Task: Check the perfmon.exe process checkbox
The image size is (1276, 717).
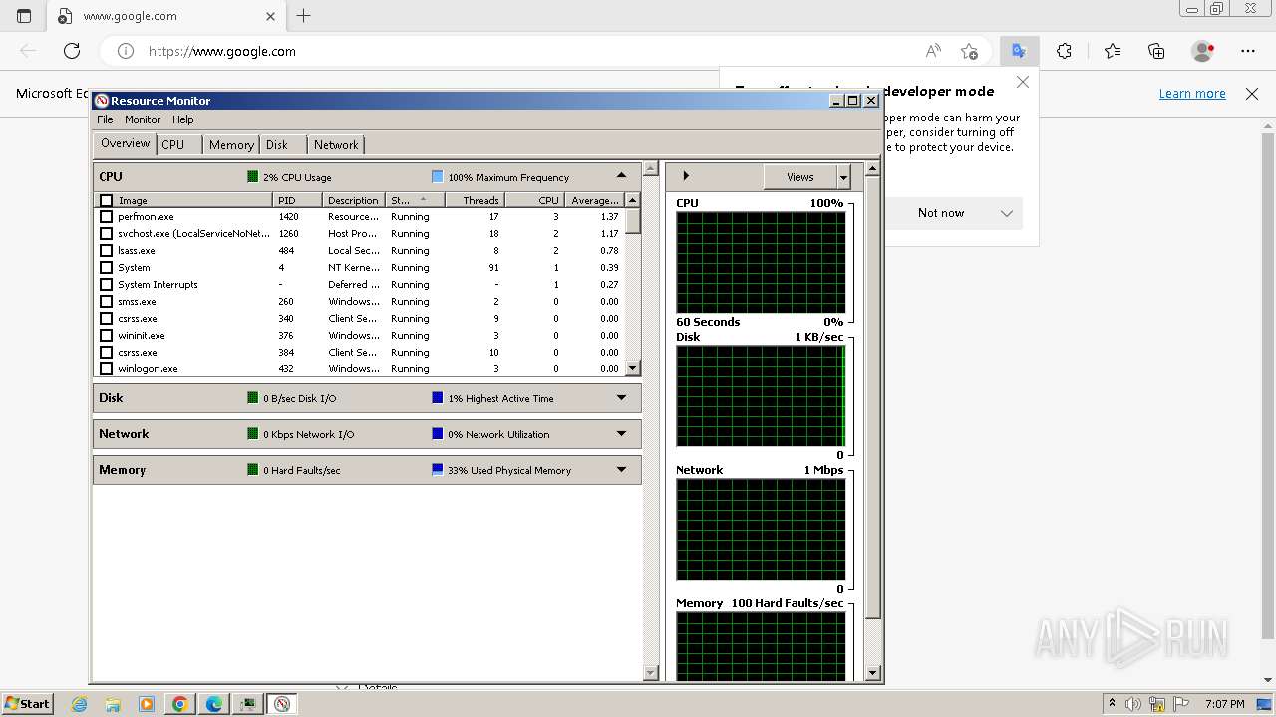Action: point(107,217)
